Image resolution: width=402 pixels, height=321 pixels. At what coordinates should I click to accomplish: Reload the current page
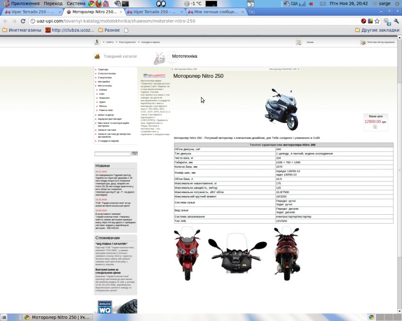23,21
